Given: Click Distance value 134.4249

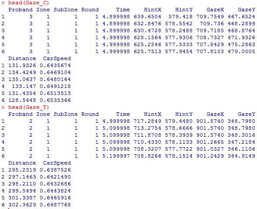Looking at the screenshot, I should click(x=22, y=72).
